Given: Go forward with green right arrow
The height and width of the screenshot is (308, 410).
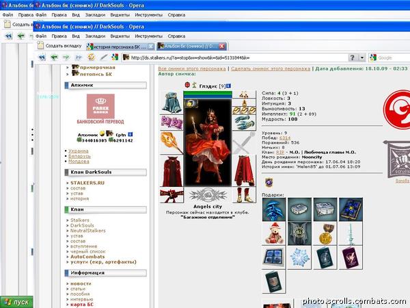Looking at the screenshot, I should coord(66,57).
